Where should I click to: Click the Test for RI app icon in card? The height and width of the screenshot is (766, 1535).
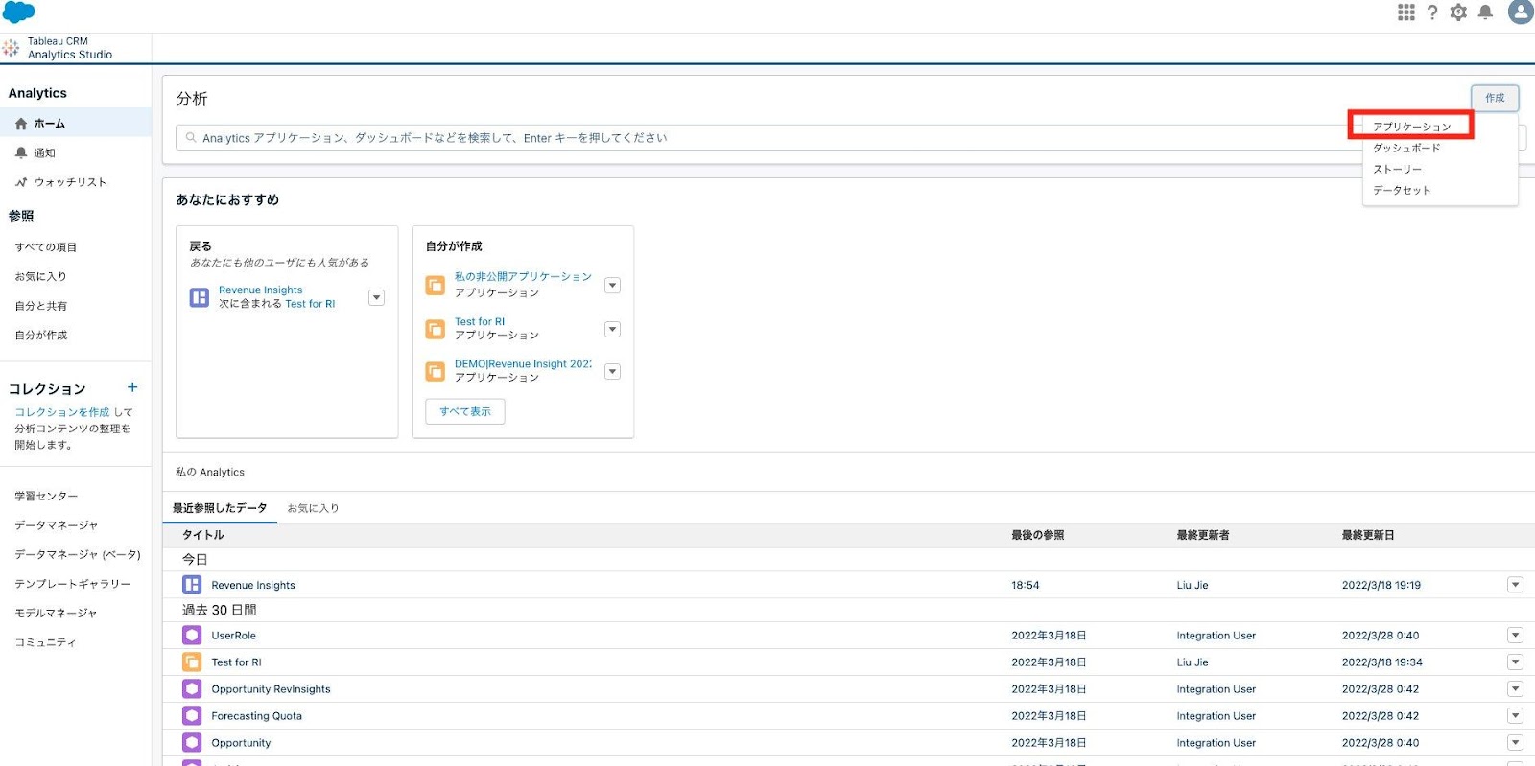(x=435, y=329)
